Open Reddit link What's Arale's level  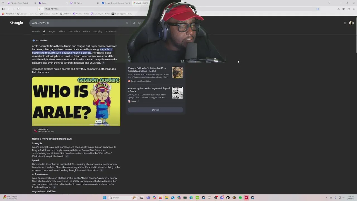[x=147, y=70]
